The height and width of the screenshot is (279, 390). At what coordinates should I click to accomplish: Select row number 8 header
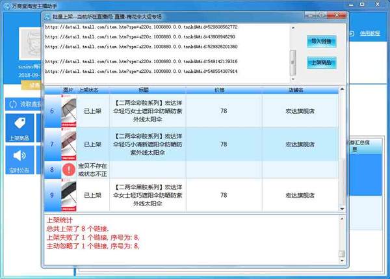point(52,170)
